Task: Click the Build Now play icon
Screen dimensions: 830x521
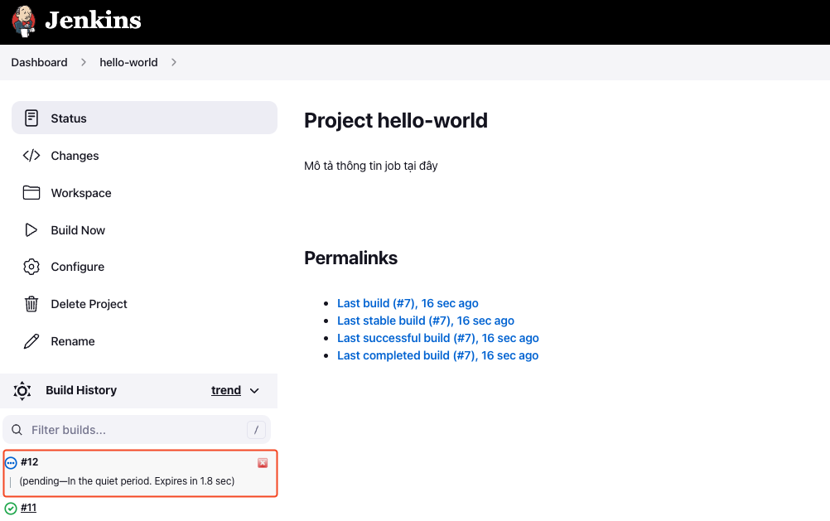Action: pos(31,229)
